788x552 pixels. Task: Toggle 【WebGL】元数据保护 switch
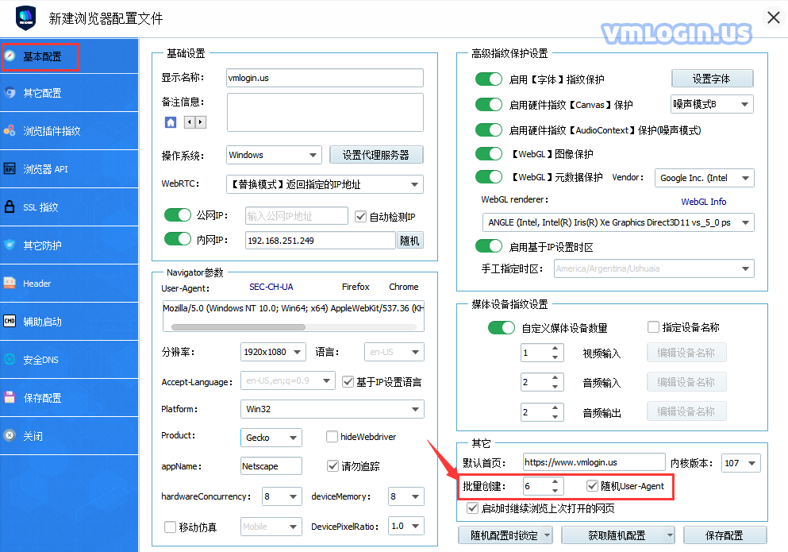[x=489, y=177]
